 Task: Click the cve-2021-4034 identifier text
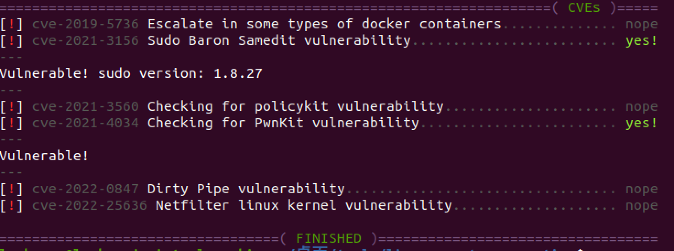coord(85,123)
